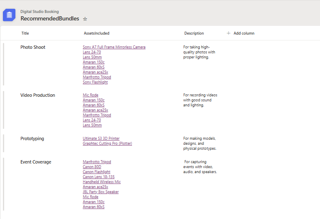
Task: Open Lens 24-70 link in Video Production row
Action: [x=92, y=120]
